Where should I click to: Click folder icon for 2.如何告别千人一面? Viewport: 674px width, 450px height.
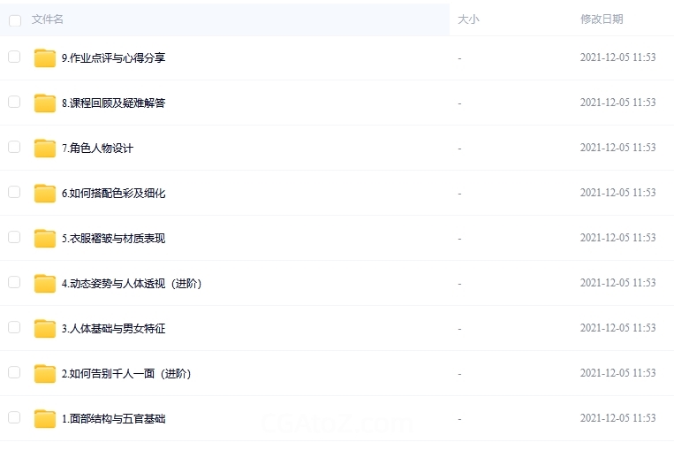pyautogui.click(x=45, y=374)
